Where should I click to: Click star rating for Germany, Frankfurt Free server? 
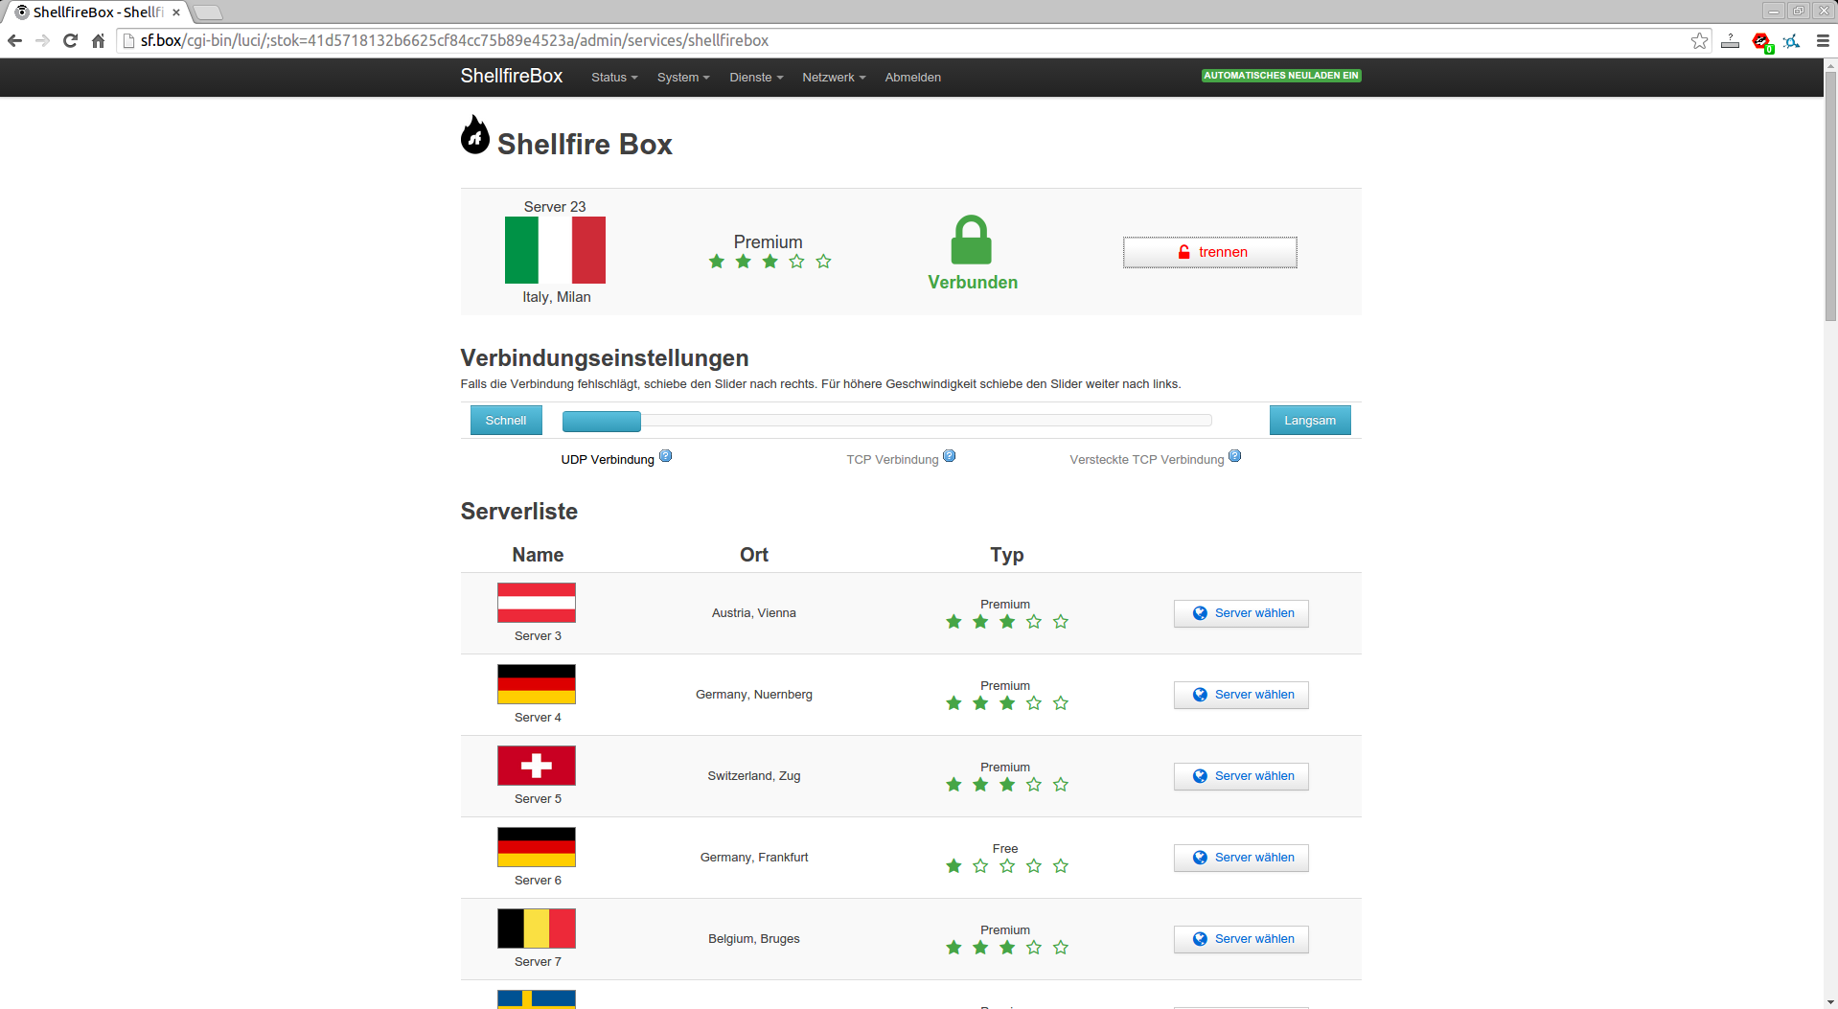pos(1006,866)
